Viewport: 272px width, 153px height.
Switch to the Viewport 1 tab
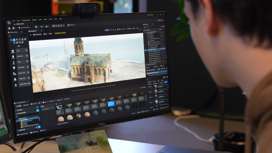tap(33, 31)
